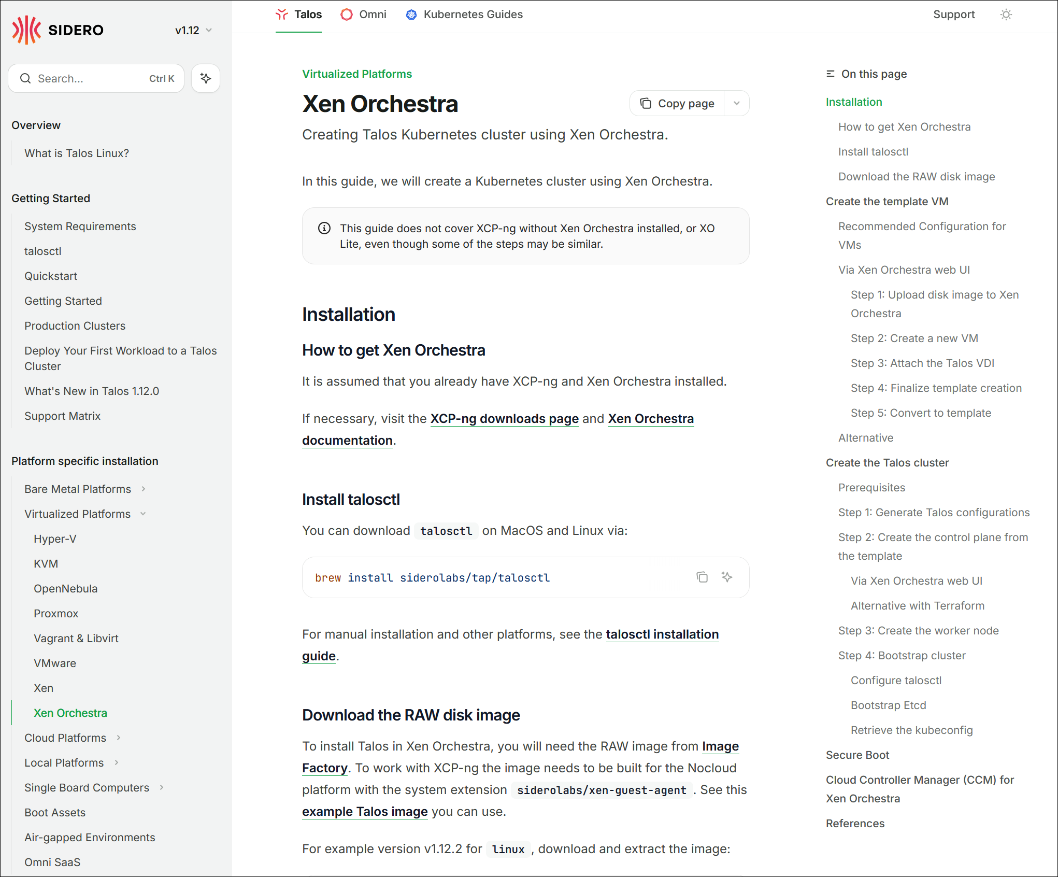Expand Cloud Platforms section
This screenshot has width=1058, height=877.
coord(119,738)
